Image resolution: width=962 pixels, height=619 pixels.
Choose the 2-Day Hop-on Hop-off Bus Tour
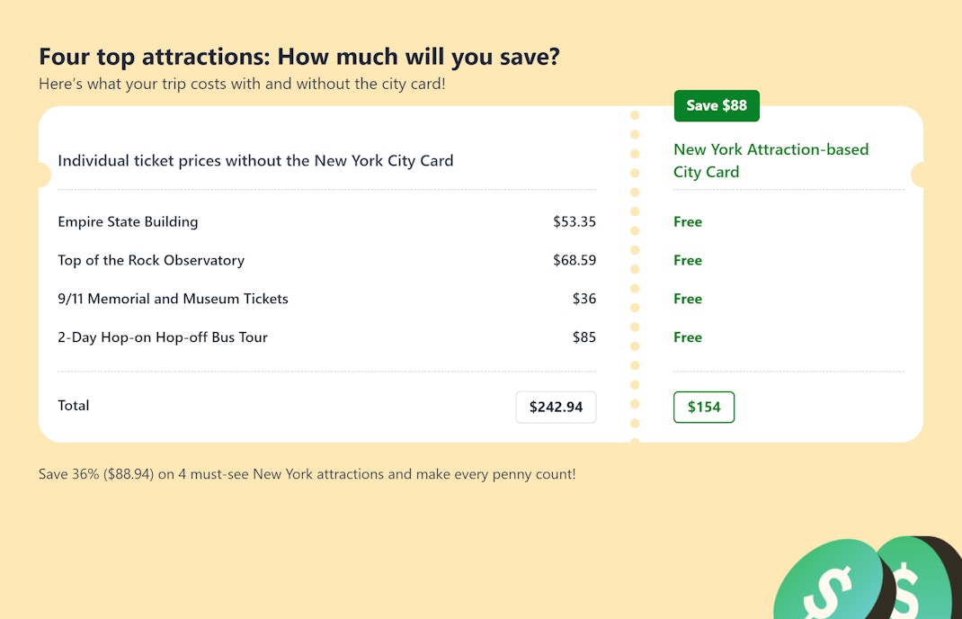tap(163, 337)
